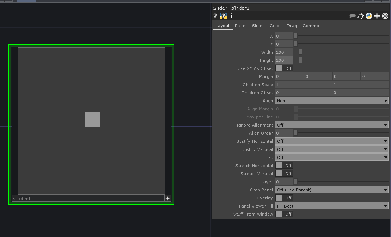Click the Height value input field
Screen dimensions: 391x237
tap(284, 60)
